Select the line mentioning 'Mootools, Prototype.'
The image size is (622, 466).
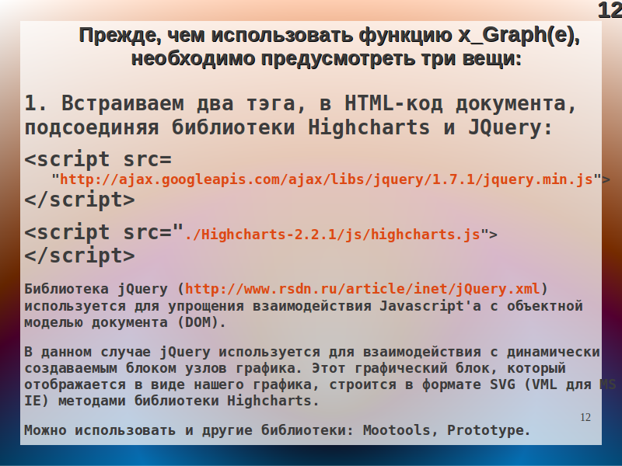point(278,430)
